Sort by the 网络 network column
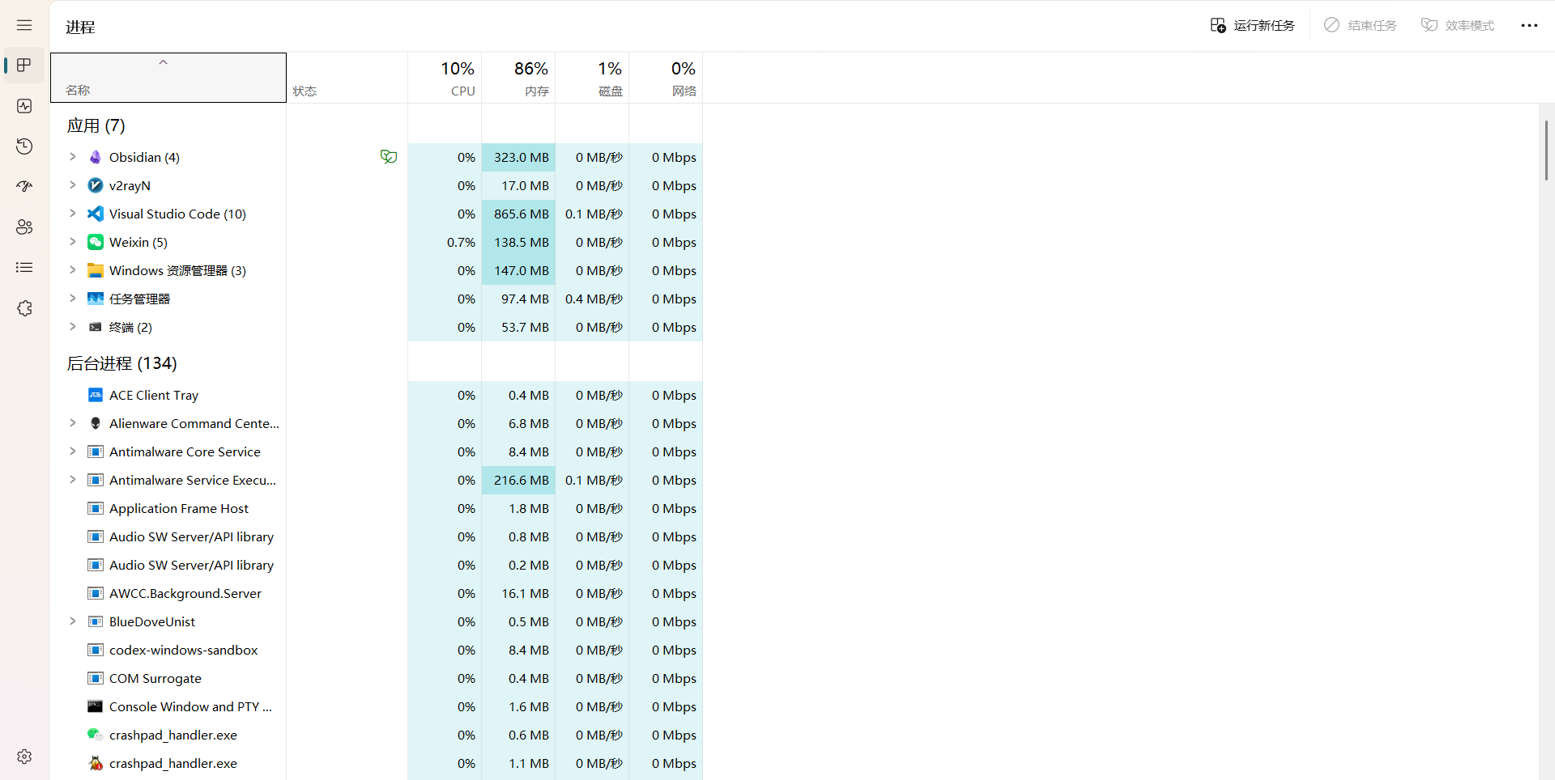Viewport: 1555px width, 780px height. click(x=666, y=78)
